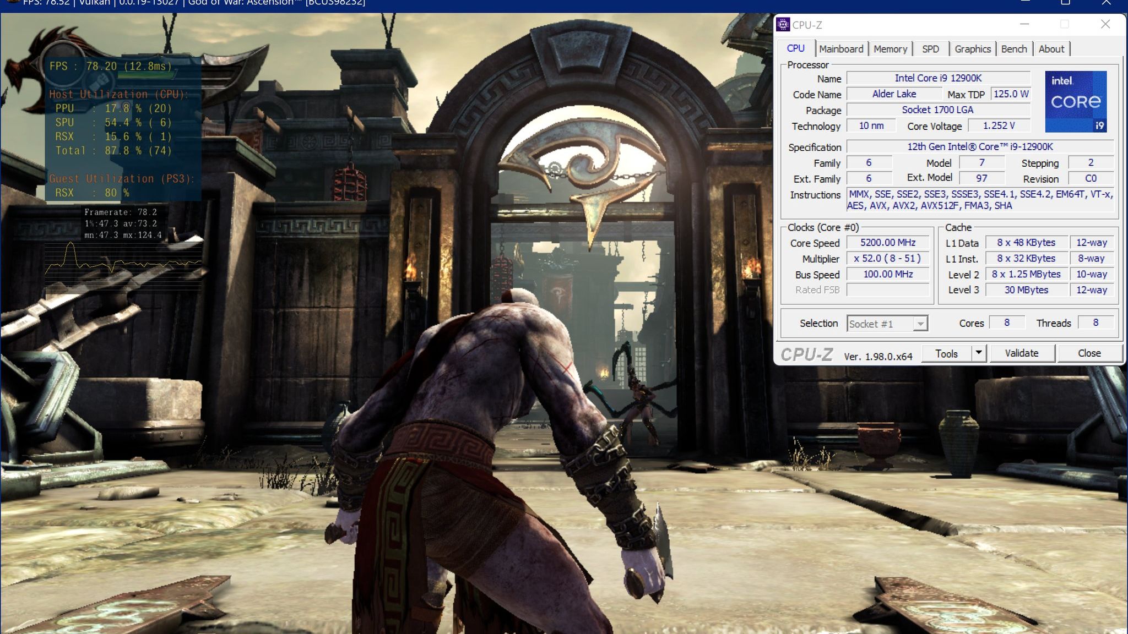
Task: Click the processor name 'Intel Core i9 12900K'
Action: [x=938, y=78]
